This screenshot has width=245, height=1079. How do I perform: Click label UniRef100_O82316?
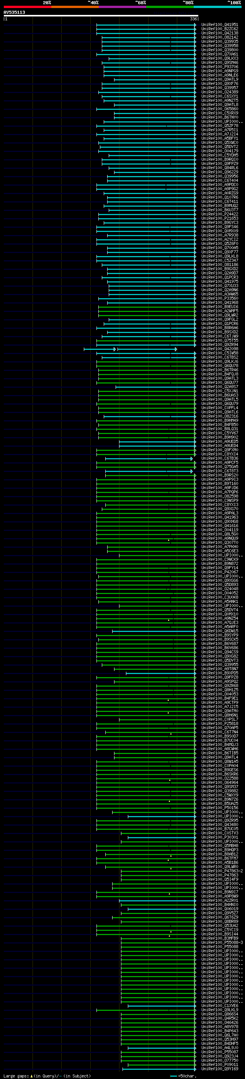tap(219, 416)
